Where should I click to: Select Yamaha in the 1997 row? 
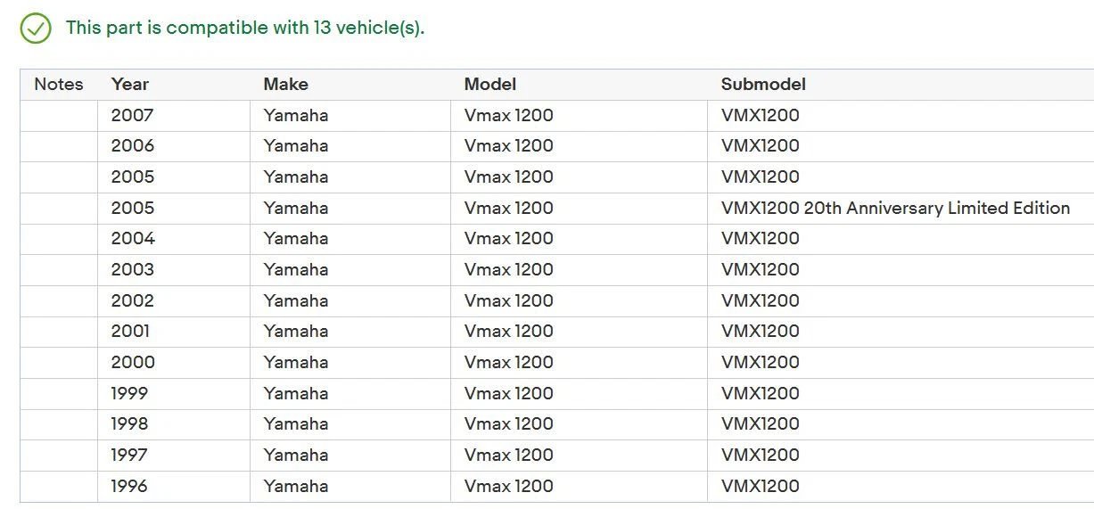pos(295,455)
